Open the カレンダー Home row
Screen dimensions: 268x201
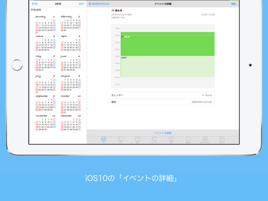click(x=163, y=95)
